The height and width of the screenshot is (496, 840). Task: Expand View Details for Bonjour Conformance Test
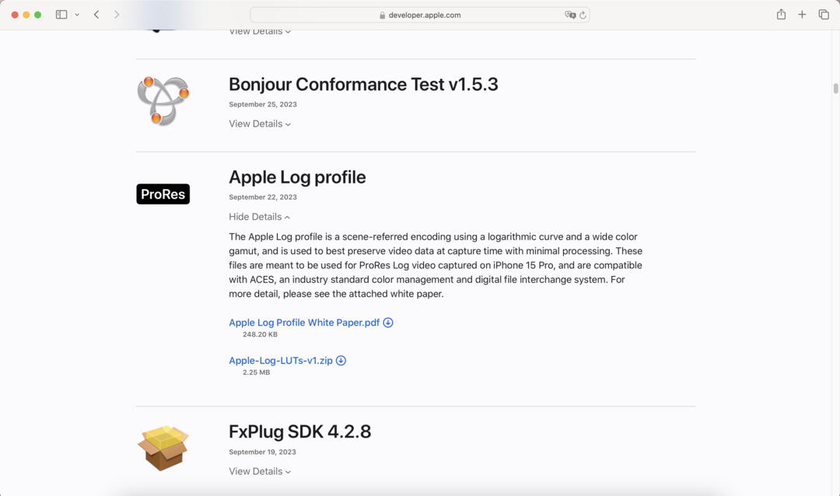coord(260,124)
